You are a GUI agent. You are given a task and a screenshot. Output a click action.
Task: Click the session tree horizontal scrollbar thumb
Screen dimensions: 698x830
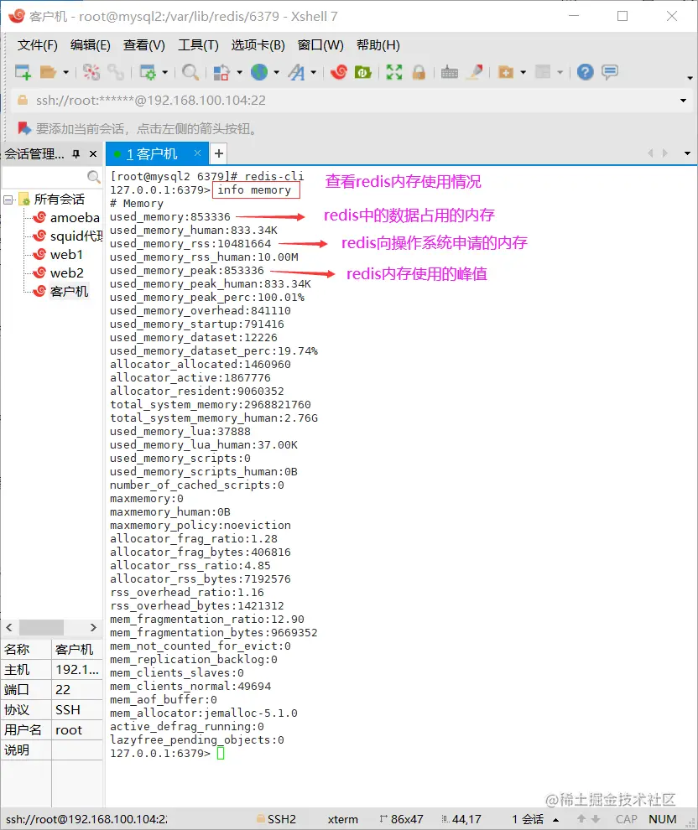pyautogui.click(x=41, y=627)
